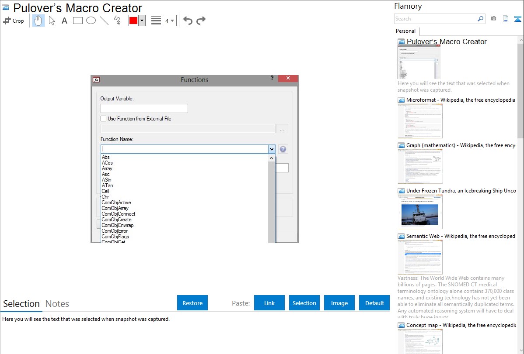Redo the last annotation
Viewport: 524px width, 354px height.
[x=201, y=21]
